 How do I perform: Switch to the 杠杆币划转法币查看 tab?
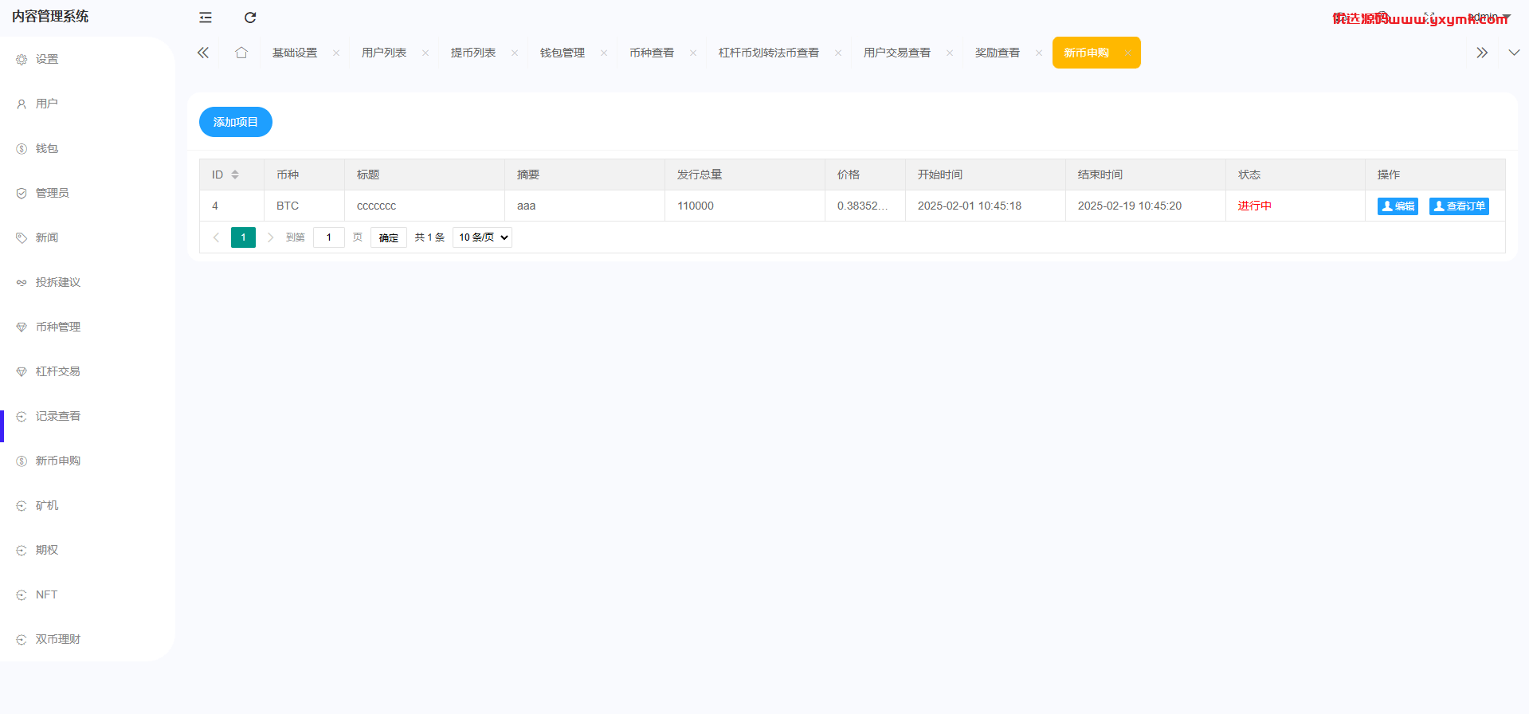[x=769, y=53]
